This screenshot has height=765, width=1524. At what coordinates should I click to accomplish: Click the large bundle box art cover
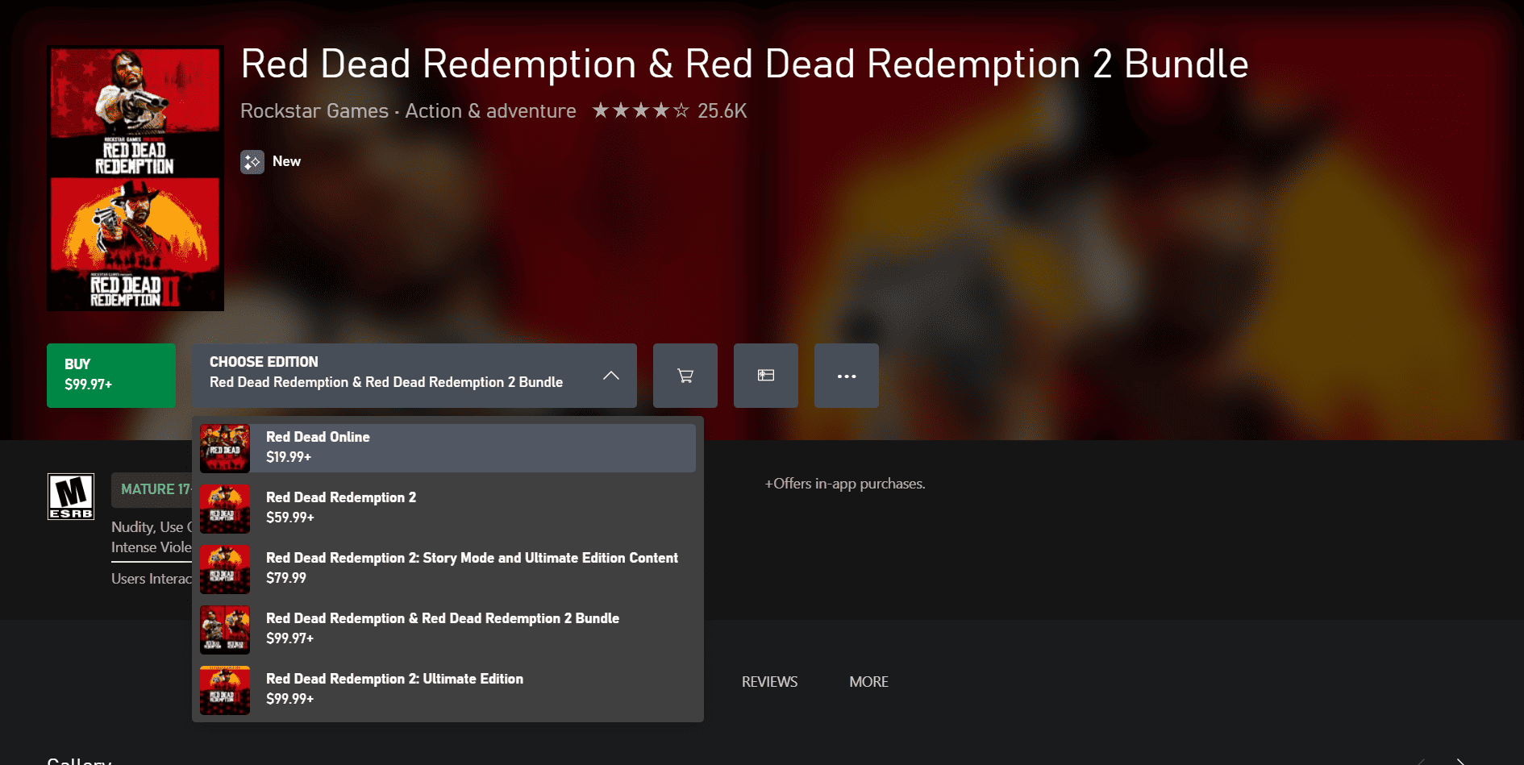(135, 178)
